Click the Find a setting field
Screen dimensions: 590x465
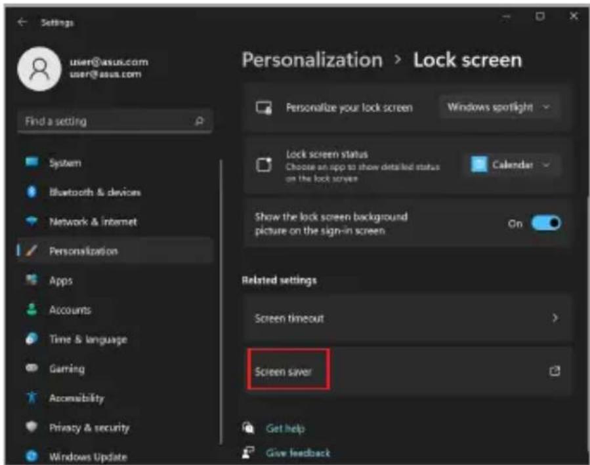[115, 121]
